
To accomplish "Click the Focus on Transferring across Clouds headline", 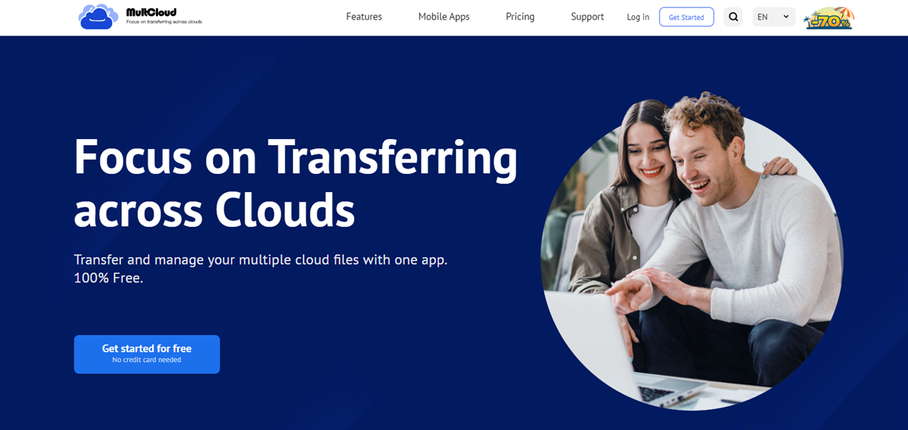I will click(295, 182).
